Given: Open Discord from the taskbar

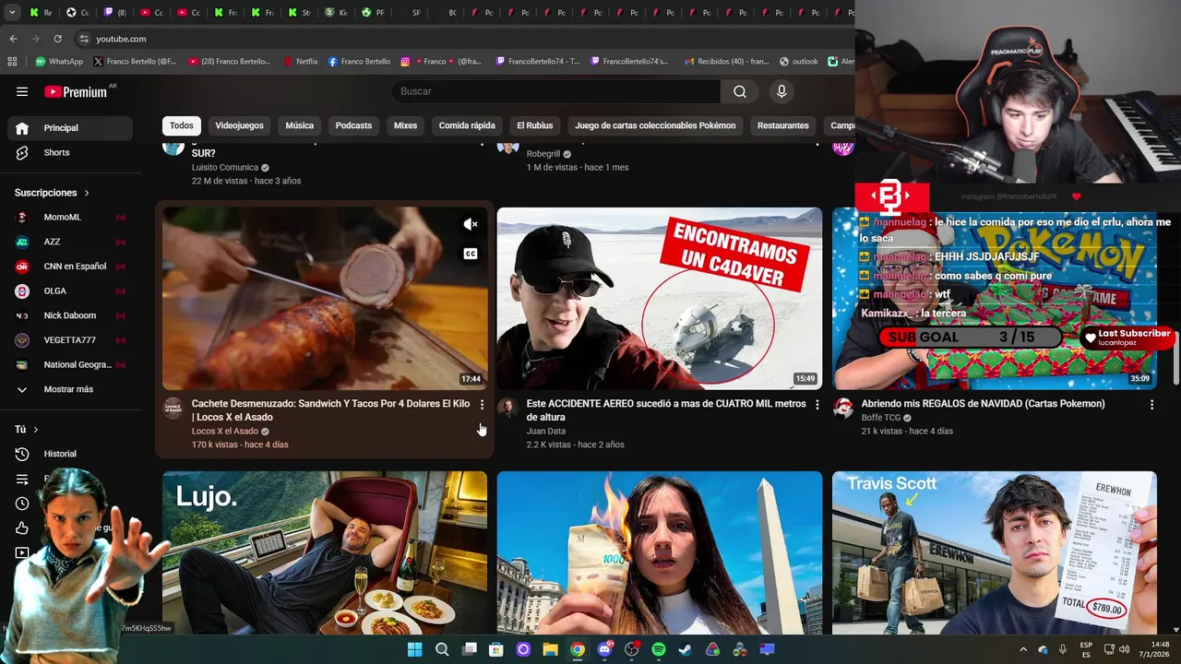Looking at the screenshot, I should 604,649.
